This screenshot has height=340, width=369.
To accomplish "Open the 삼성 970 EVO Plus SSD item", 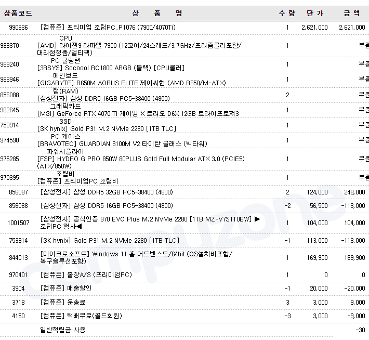I will coord(146,219).
